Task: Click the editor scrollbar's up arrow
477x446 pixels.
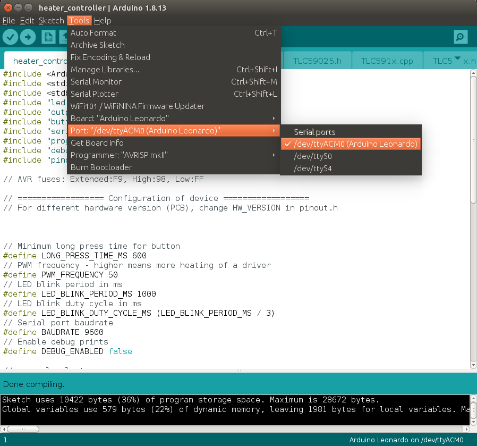Action: (473, 74)
